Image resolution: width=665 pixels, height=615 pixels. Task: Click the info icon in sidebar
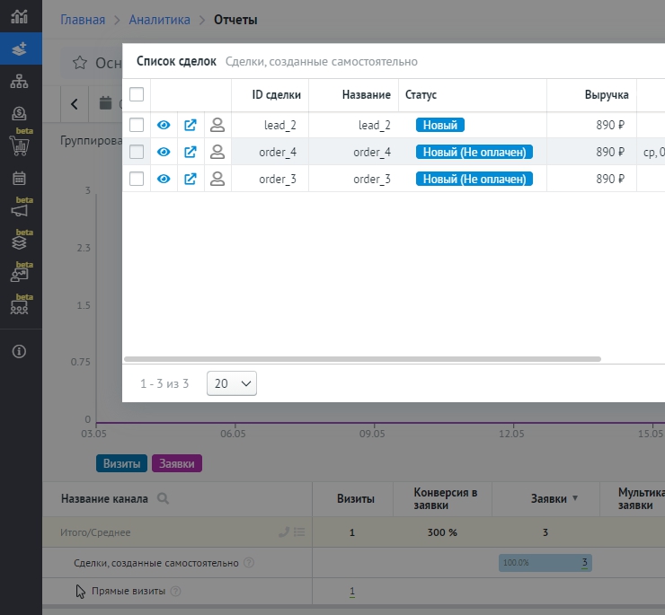coord(19,351)
